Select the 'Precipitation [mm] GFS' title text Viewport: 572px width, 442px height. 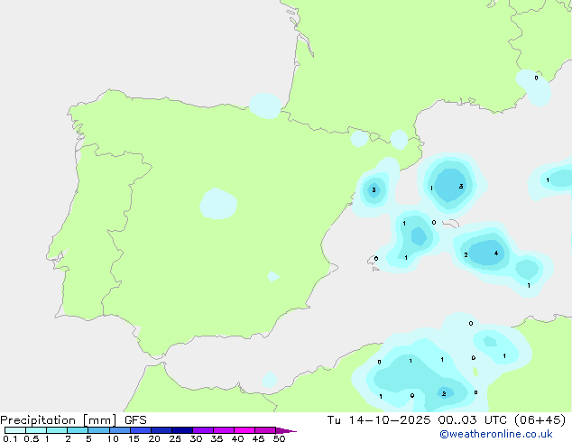[x=73, y=420]
